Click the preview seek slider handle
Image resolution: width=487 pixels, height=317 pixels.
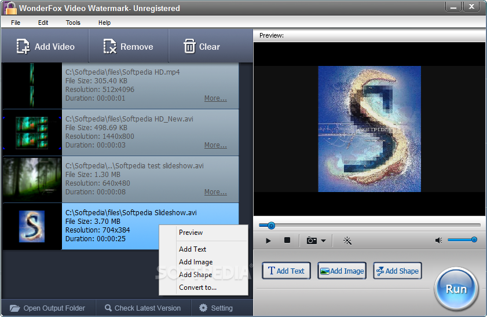[271, 226]
